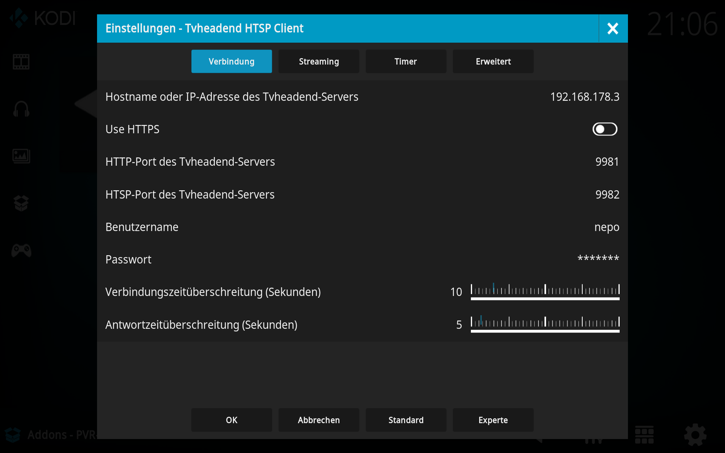Image resolution: width=725 pixels, height=453 pixels.
Task: Adjust the Antwortzeitüberschreitung slider
Action: point(545,324)
